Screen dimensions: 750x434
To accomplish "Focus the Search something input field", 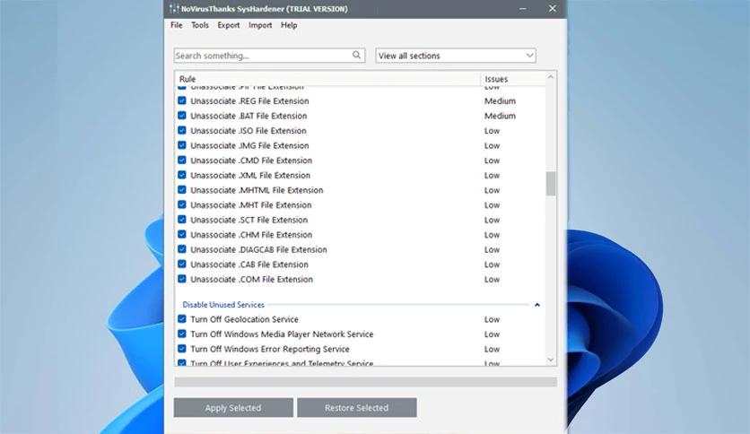I will [x=260, y=56].
